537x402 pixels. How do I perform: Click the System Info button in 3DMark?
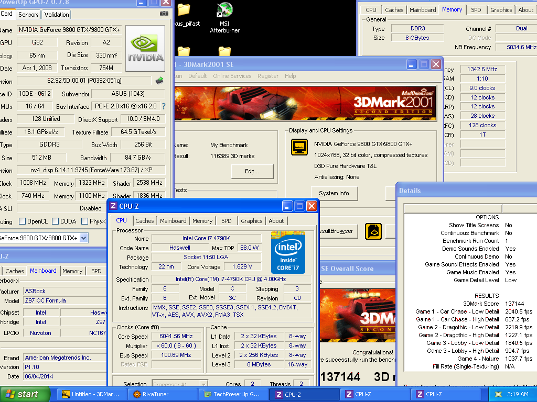(334, 193)
